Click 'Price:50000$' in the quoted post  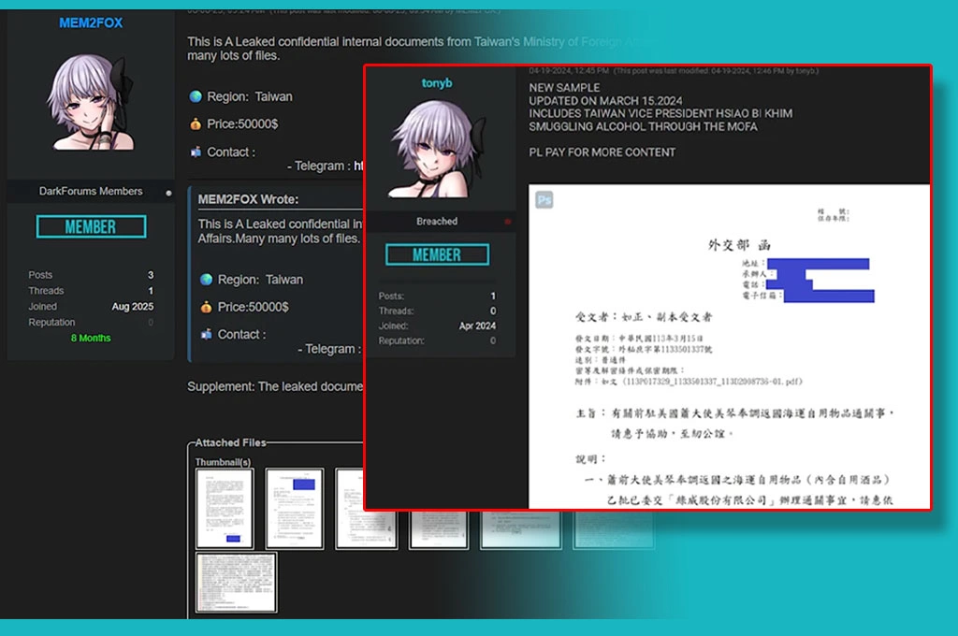coord(253,307)
